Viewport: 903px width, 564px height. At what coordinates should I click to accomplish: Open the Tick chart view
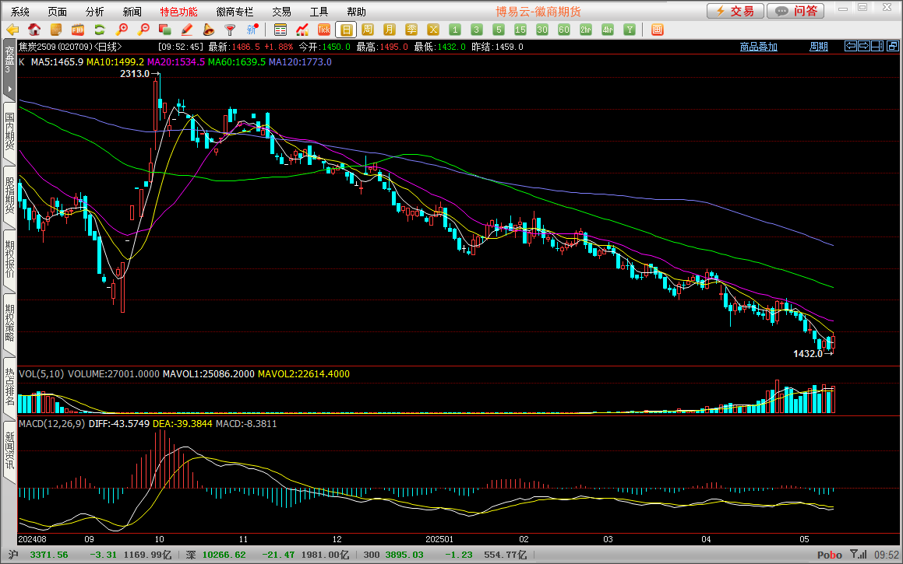point(324,30)
